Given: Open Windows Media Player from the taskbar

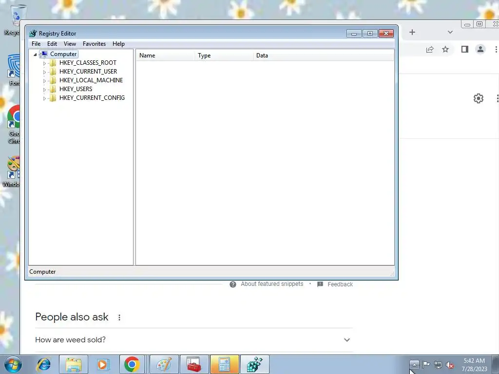Looking at the screenshot, I should click(x=103, y=364).
